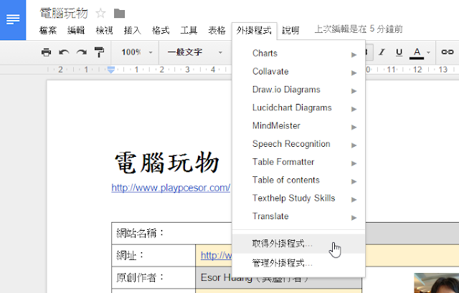Open the 一般文字 style dropdown
Viewport: 459px width, 293px height.
pyautogui.click(x=195, y=52)
